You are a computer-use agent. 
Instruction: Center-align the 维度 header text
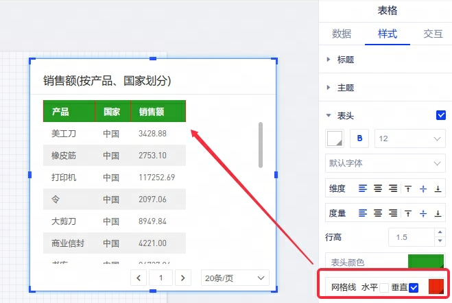pyautogui.click(x=378, y=189)
